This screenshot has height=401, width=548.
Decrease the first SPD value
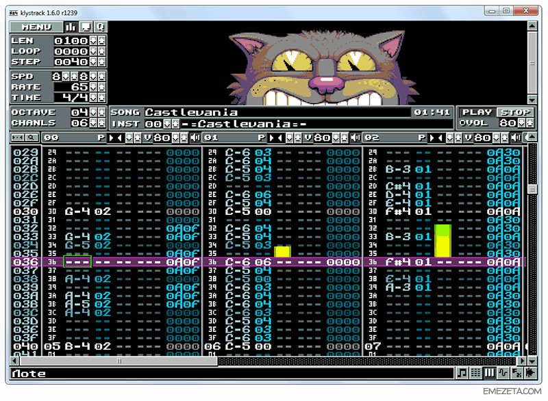point(66,77)
